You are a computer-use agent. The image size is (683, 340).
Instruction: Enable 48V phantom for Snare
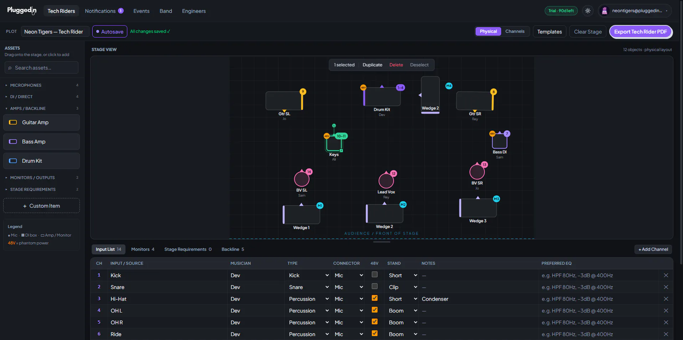(375, 286)
